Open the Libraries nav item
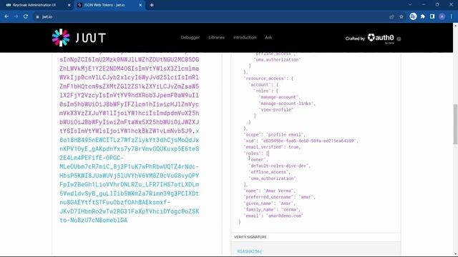 216,37
